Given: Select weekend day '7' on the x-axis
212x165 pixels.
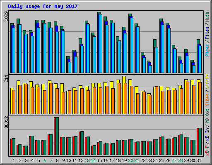Looking at the screenshot, I should (51, 160).
